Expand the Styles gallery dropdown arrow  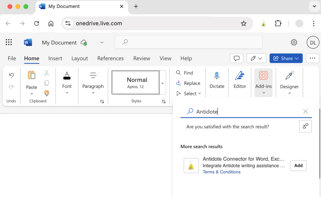click(x=162, y=83)
